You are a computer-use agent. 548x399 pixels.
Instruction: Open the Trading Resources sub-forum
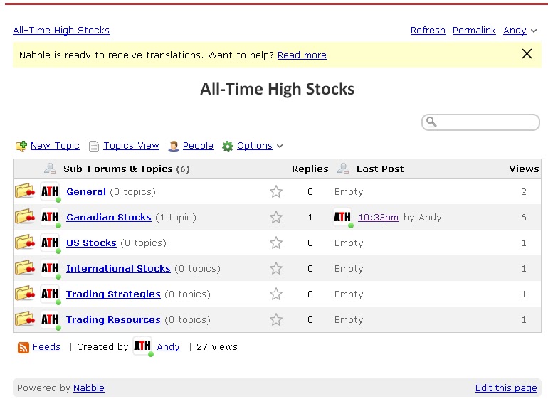click(x=113, y=319)
